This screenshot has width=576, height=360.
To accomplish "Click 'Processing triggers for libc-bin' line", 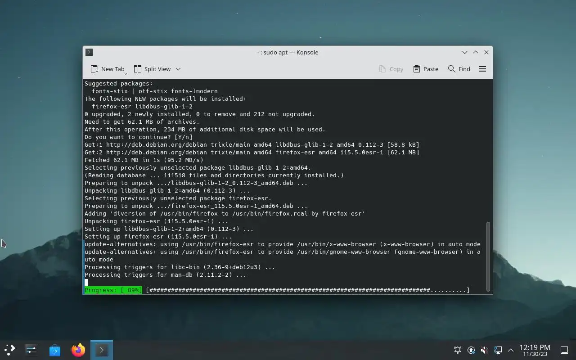I will click(180, 267).
